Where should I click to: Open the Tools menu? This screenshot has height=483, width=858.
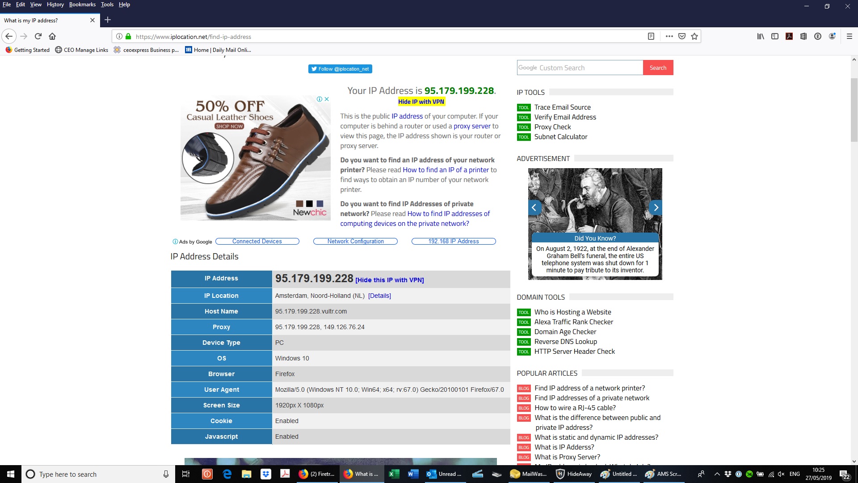tap(107, 4)
